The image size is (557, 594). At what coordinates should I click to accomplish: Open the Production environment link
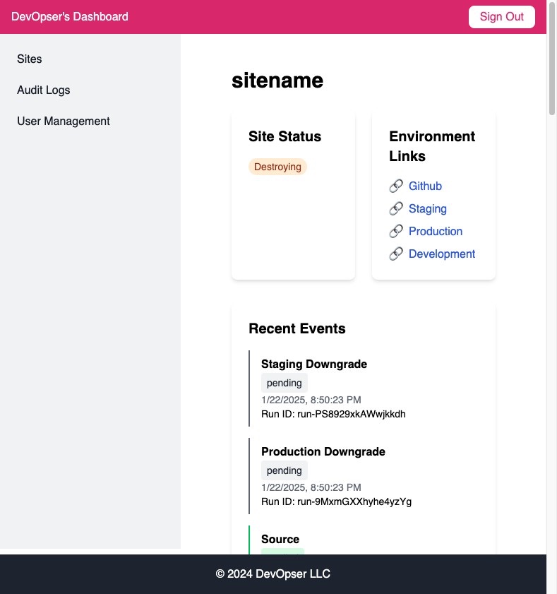point(436,231)
